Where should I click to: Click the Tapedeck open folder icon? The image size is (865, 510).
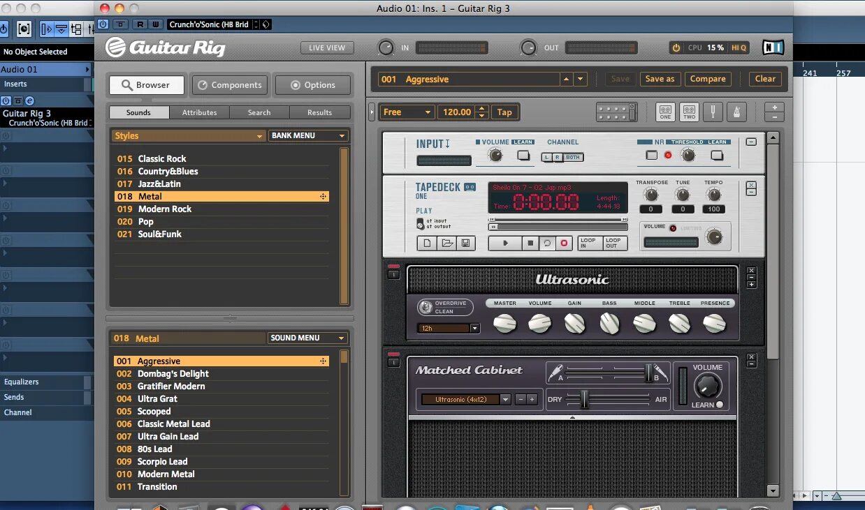(x=446, y=243)
